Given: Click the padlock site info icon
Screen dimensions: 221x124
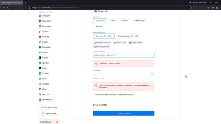Looking at the screenshot, I should (x=29, y=8).
